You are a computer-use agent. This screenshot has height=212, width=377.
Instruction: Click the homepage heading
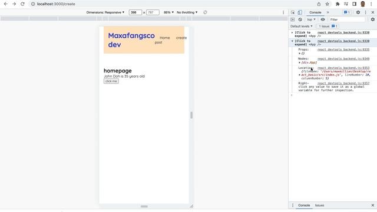(118, 71)
